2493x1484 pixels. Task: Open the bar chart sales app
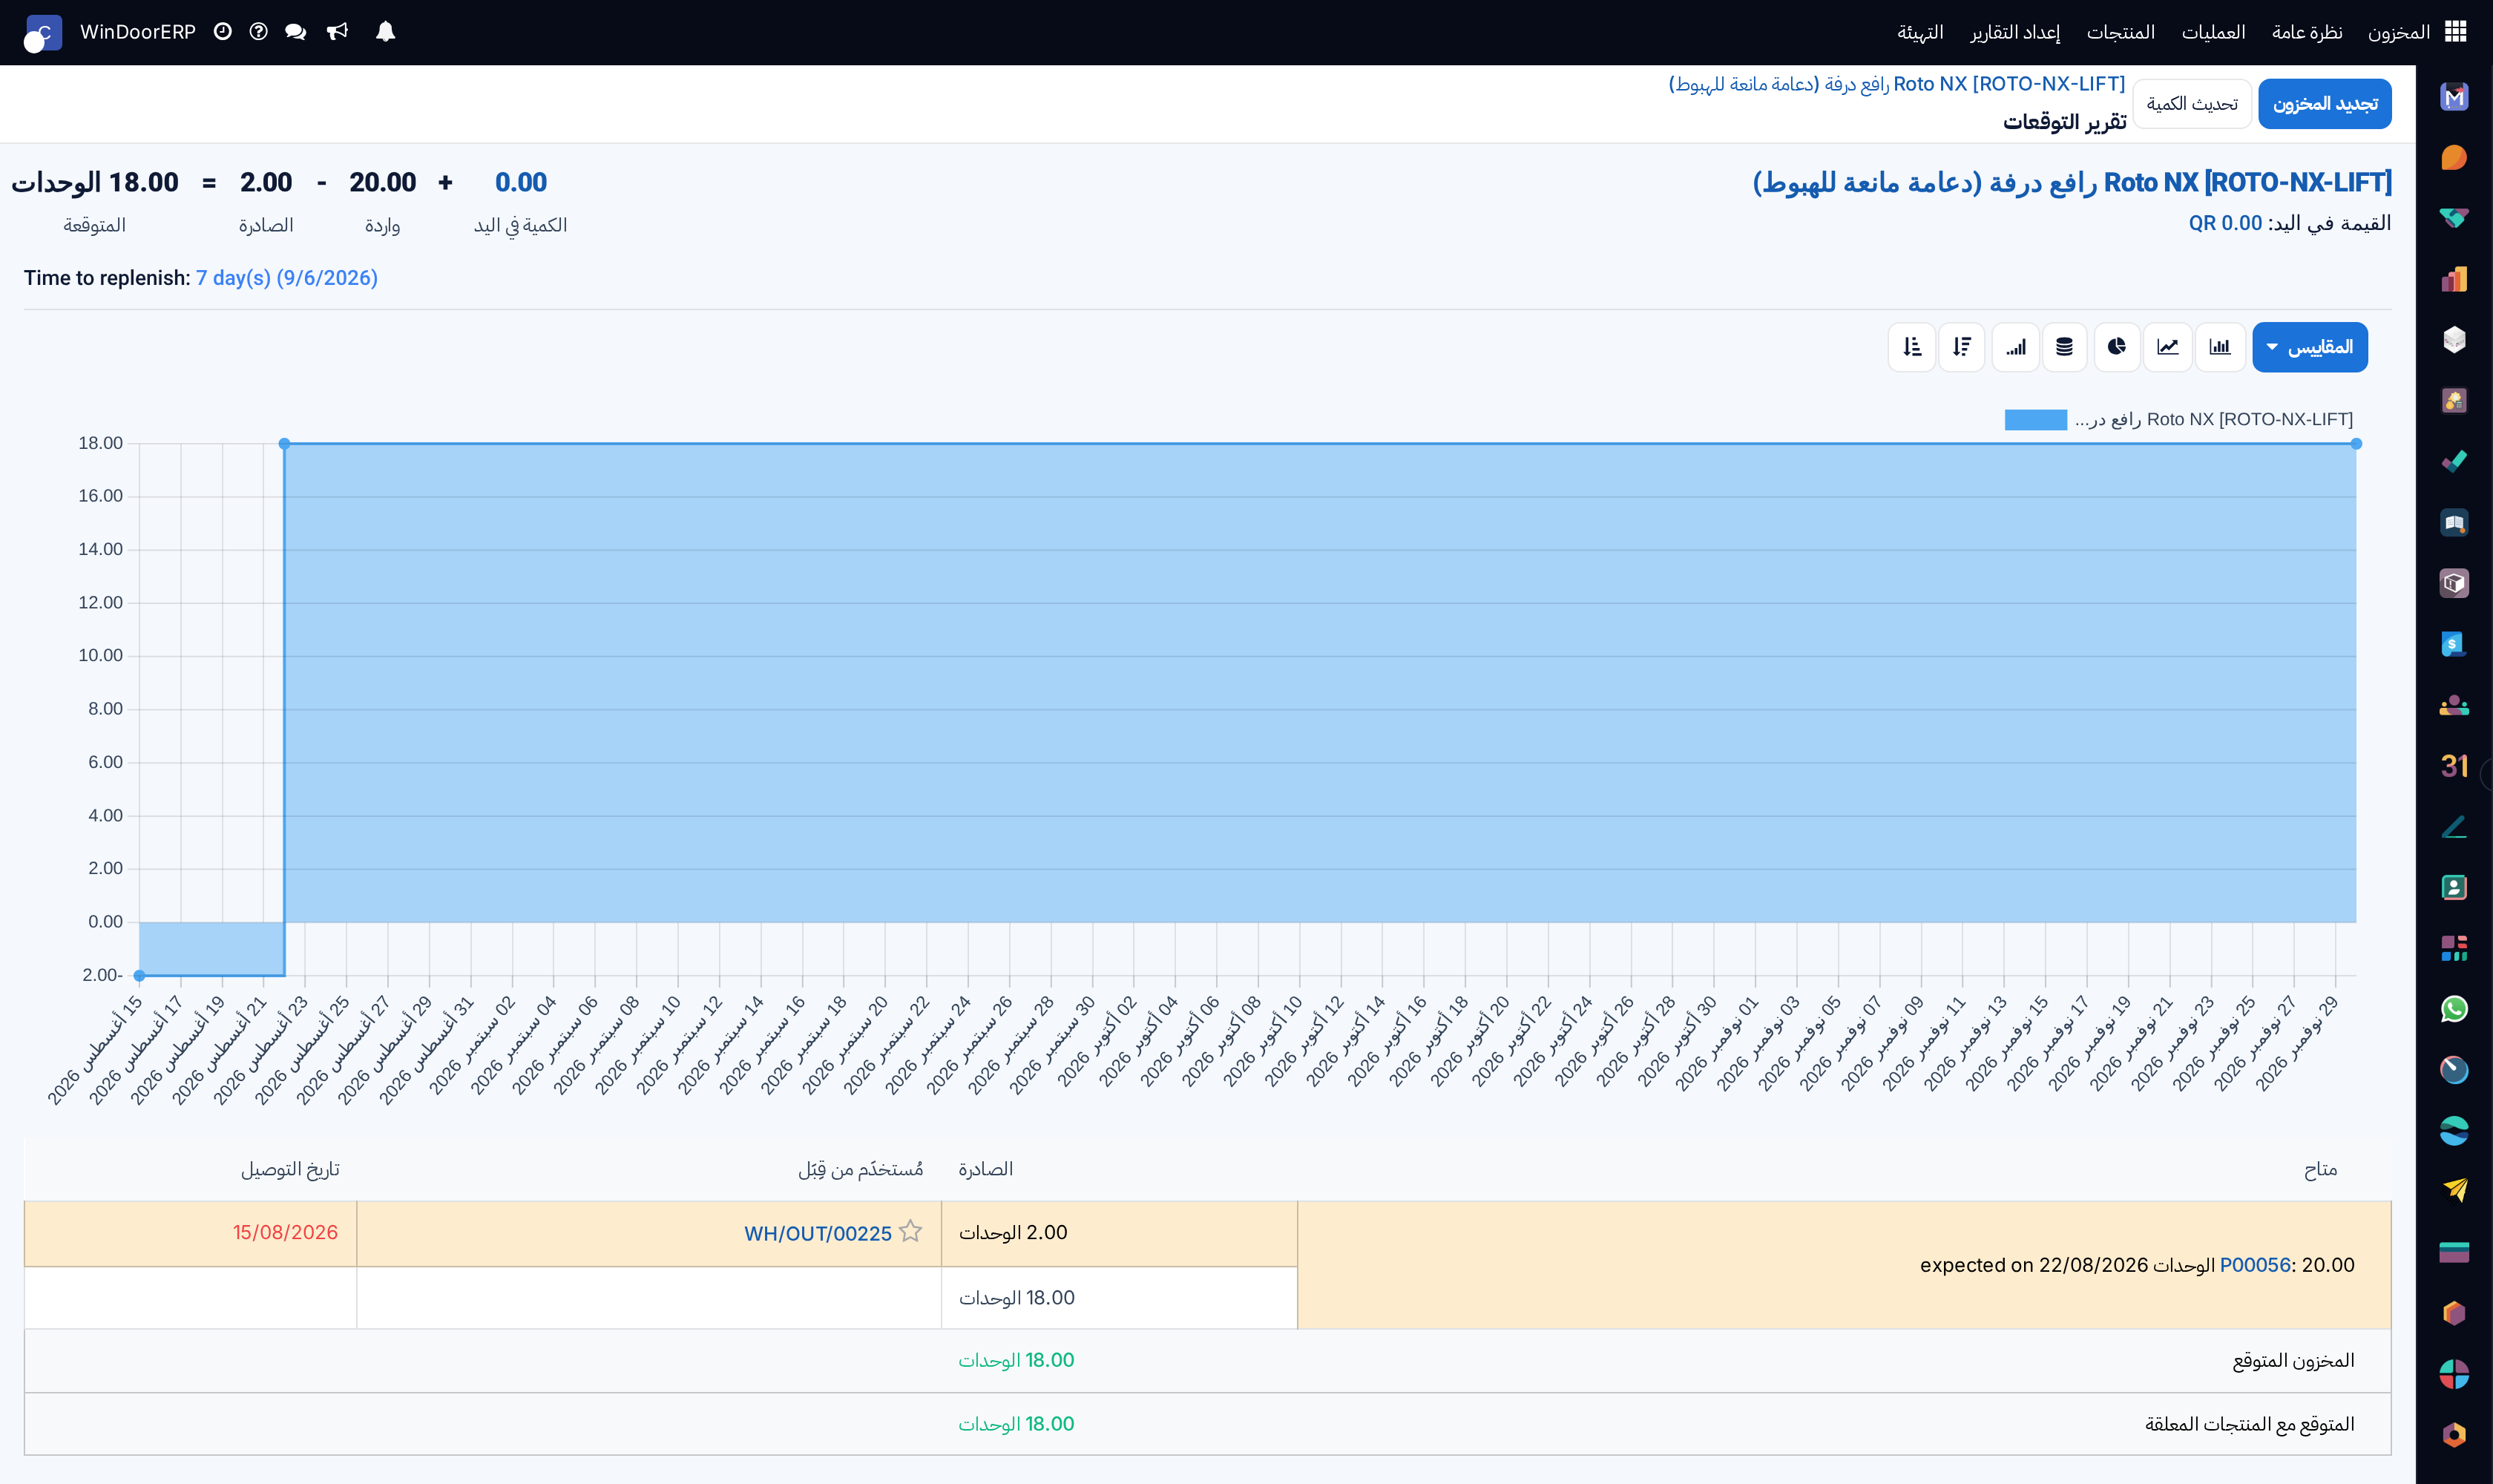pyautogui.click(x=2453, y=279)
